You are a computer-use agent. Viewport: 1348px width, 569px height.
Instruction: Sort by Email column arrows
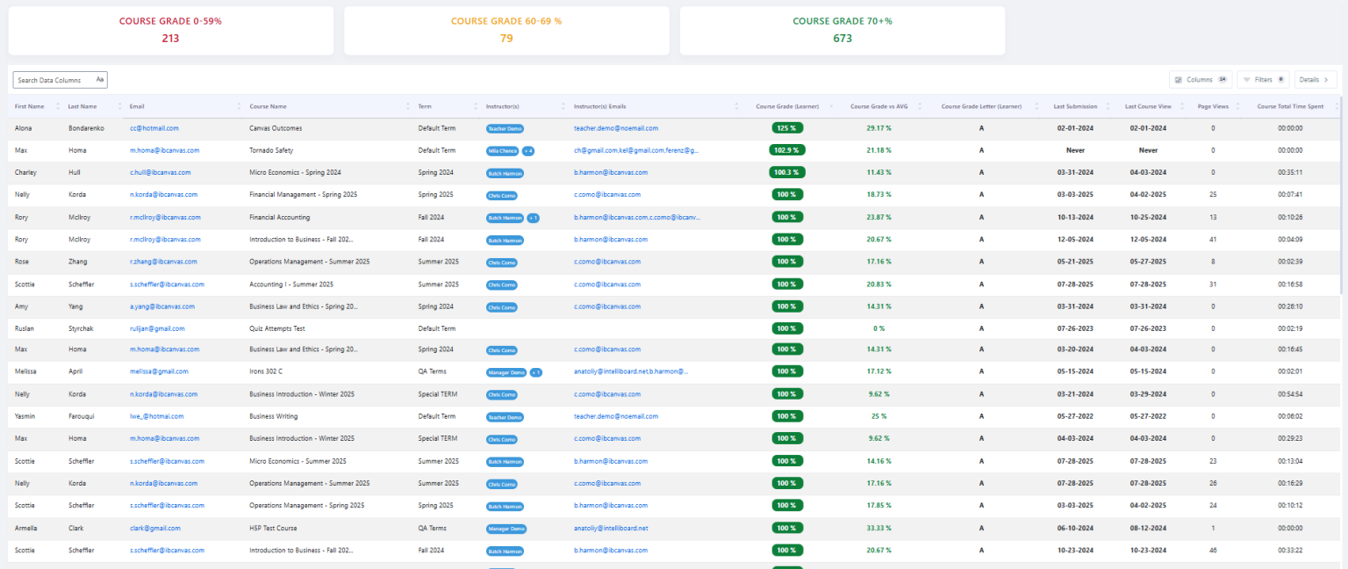coord(240,106)
